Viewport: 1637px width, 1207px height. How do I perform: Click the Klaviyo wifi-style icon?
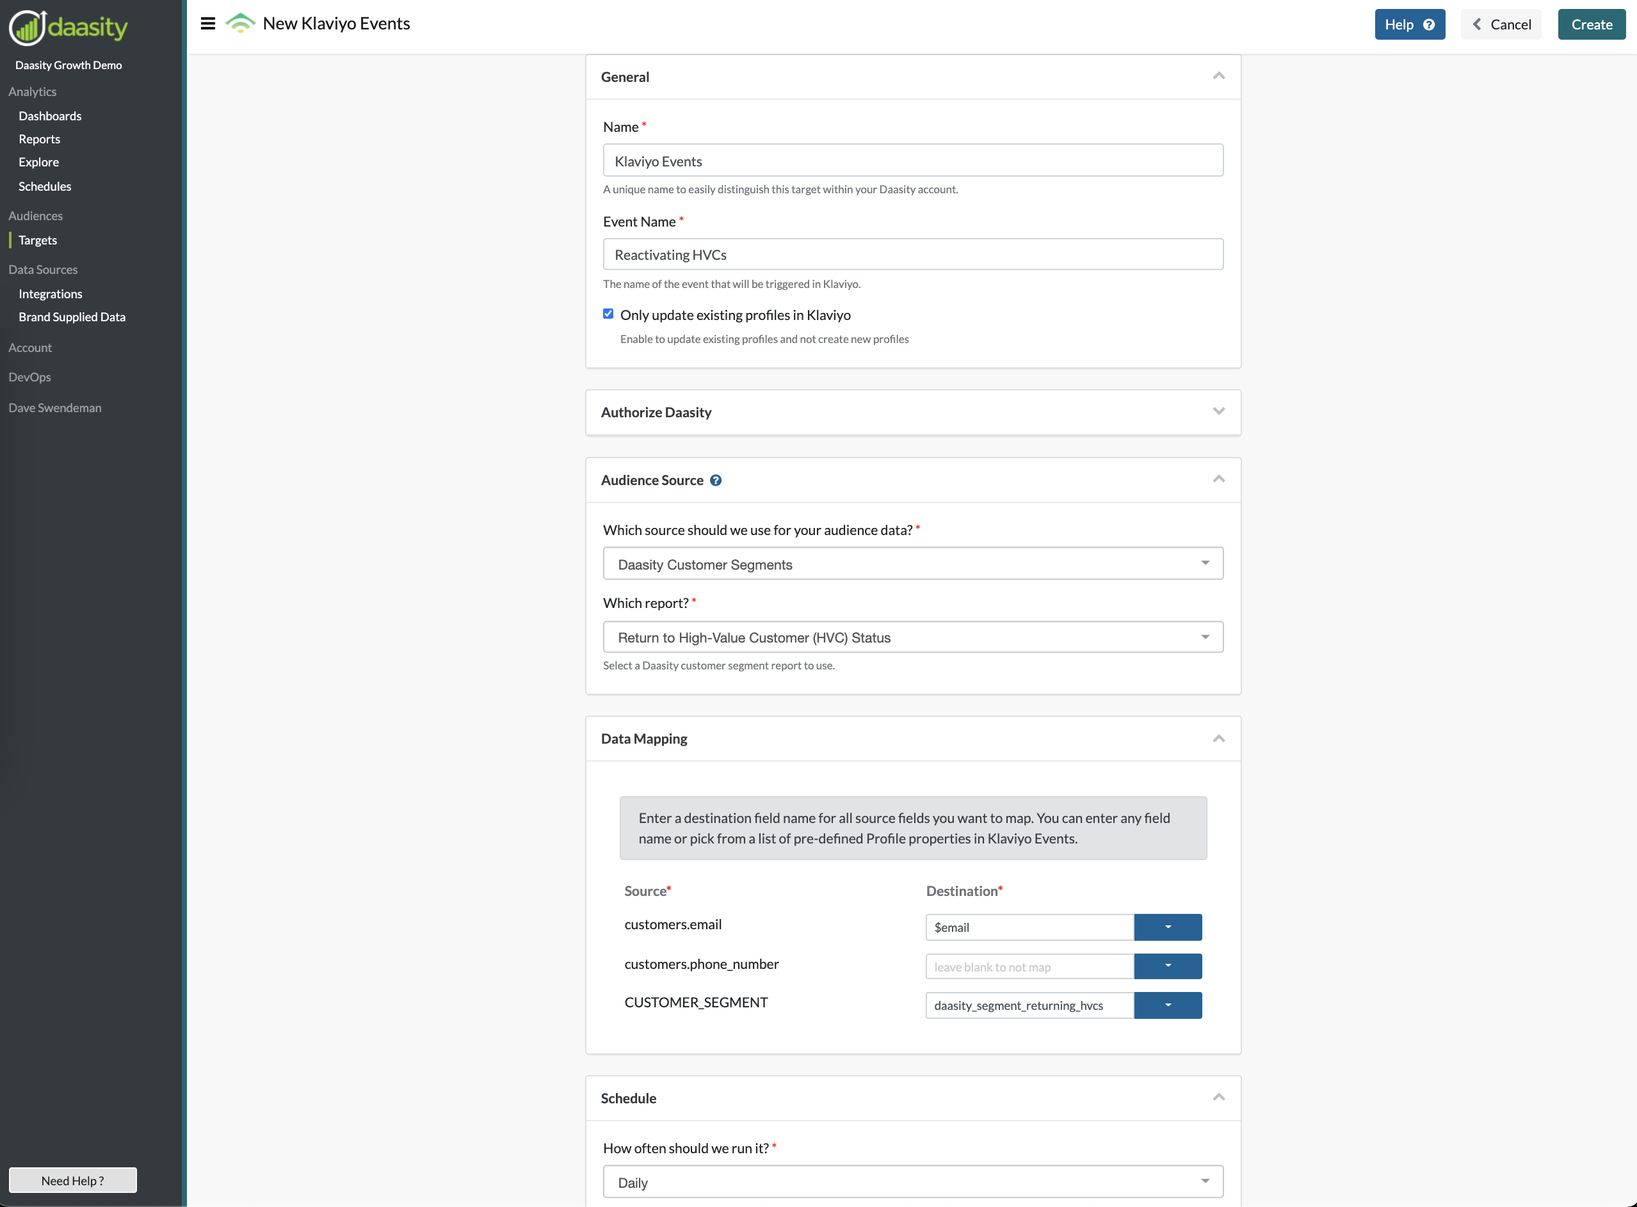(239, 24)
